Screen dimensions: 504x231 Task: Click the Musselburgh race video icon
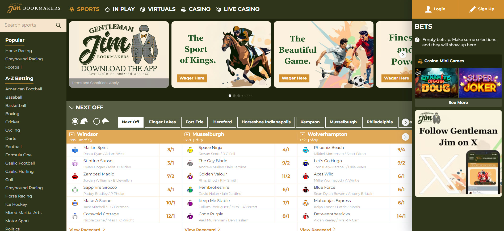(x=187, y=134)
